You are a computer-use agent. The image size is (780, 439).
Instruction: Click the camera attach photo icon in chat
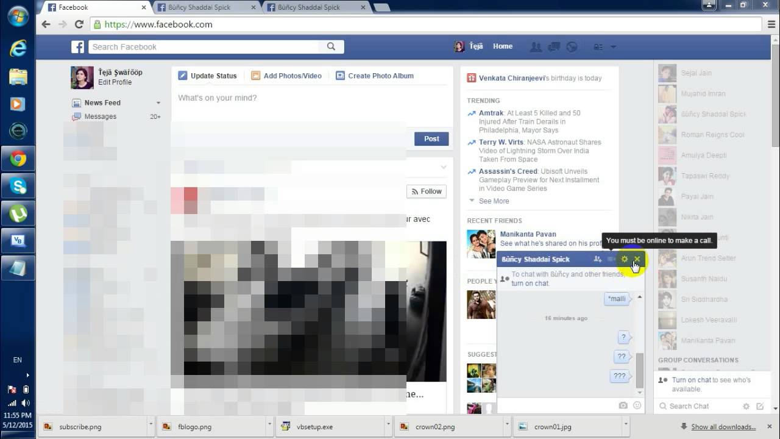click(x=623, y=405)
